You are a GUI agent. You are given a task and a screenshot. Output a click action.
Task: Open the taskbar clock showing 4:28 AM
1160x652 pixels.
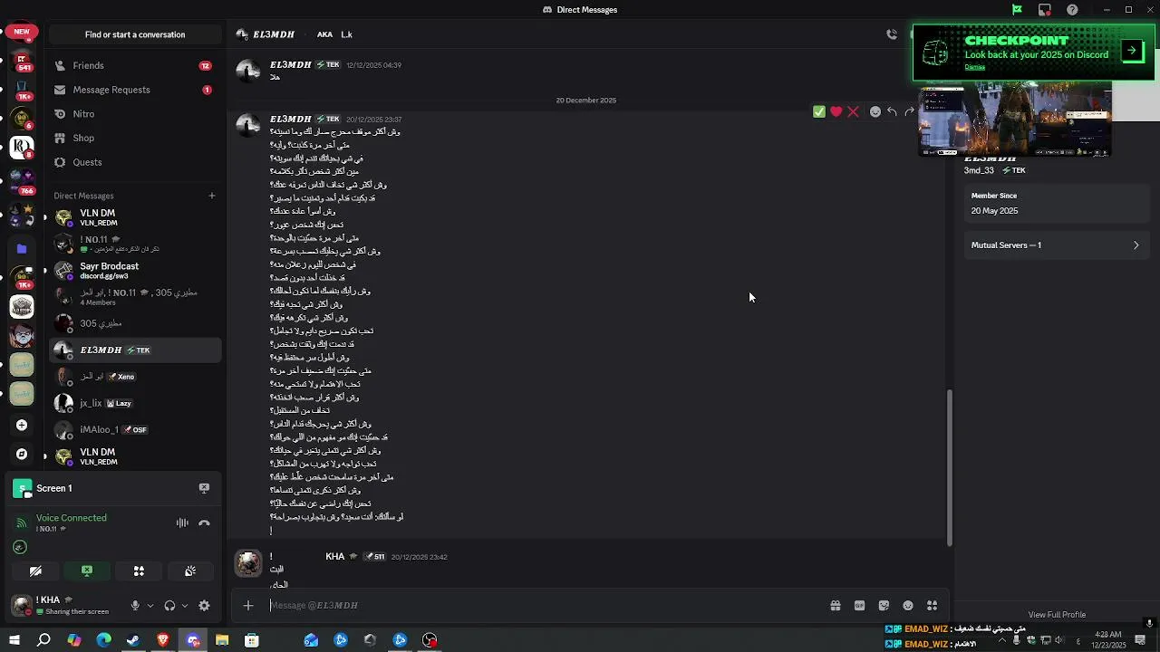pos(1109,640)
